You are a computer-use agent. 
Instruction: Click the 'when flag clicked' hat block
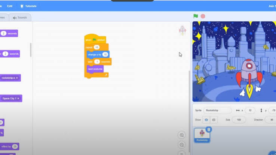click(x=95, y=39)
